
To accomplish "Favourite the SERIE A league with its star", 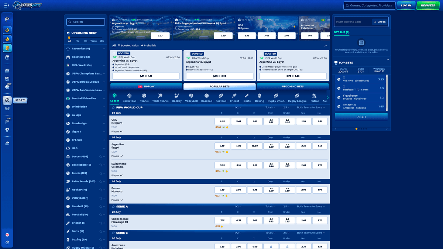I will 113,207.
